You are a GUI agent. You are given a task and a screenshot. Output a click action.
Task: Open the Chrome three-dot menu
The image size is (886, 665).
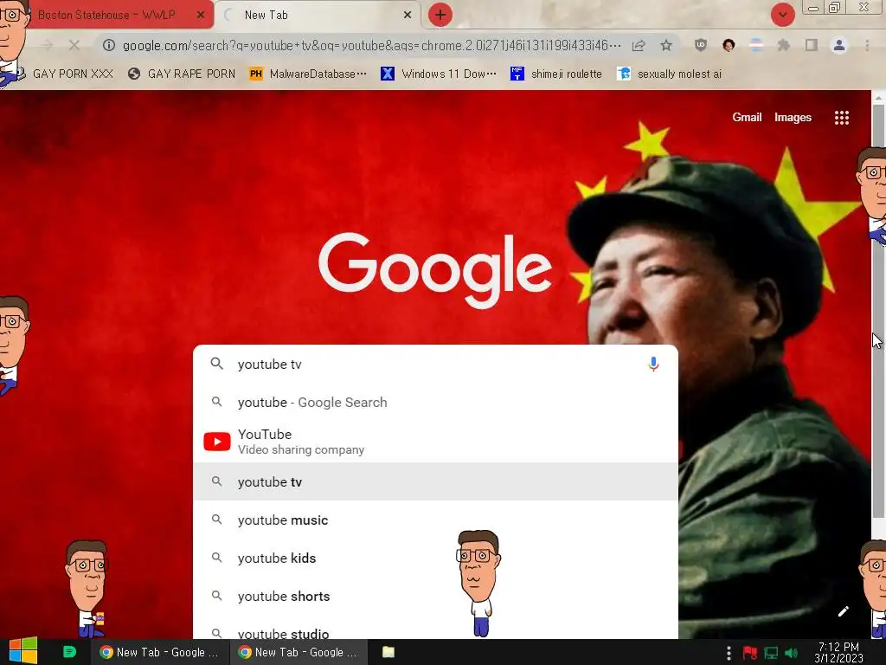point(867,45)
